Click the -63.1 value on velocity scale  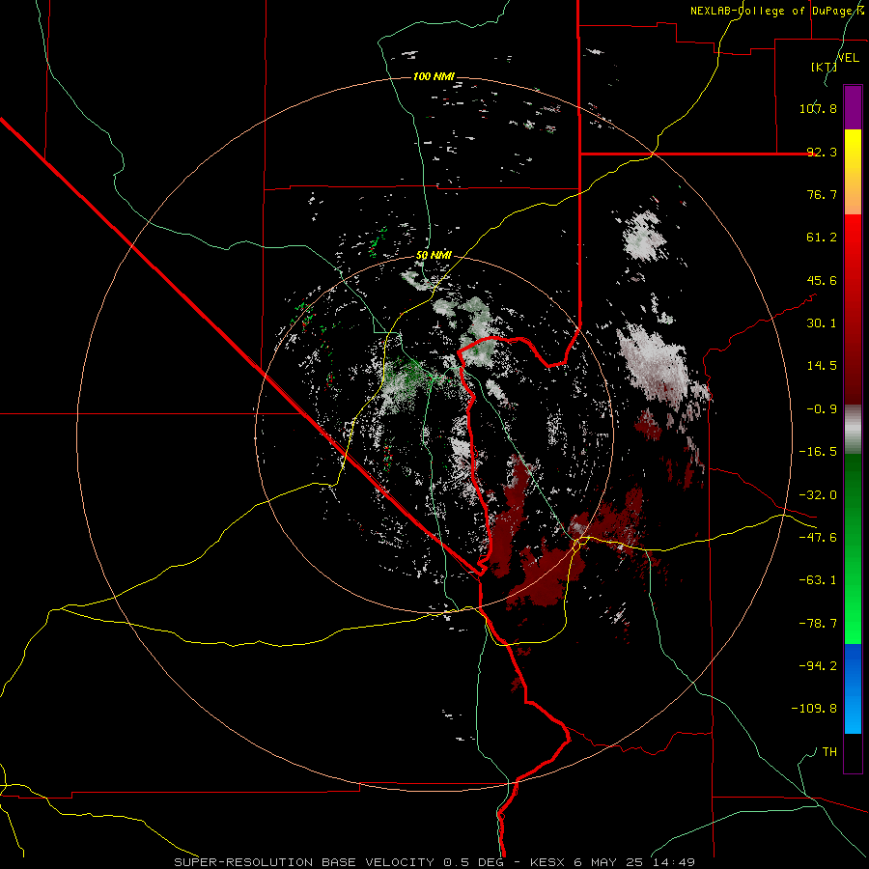coord(818,580)
